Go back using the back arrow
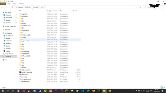Image resolution: width=166 pixels, height=93 pixels. (2, 7)
